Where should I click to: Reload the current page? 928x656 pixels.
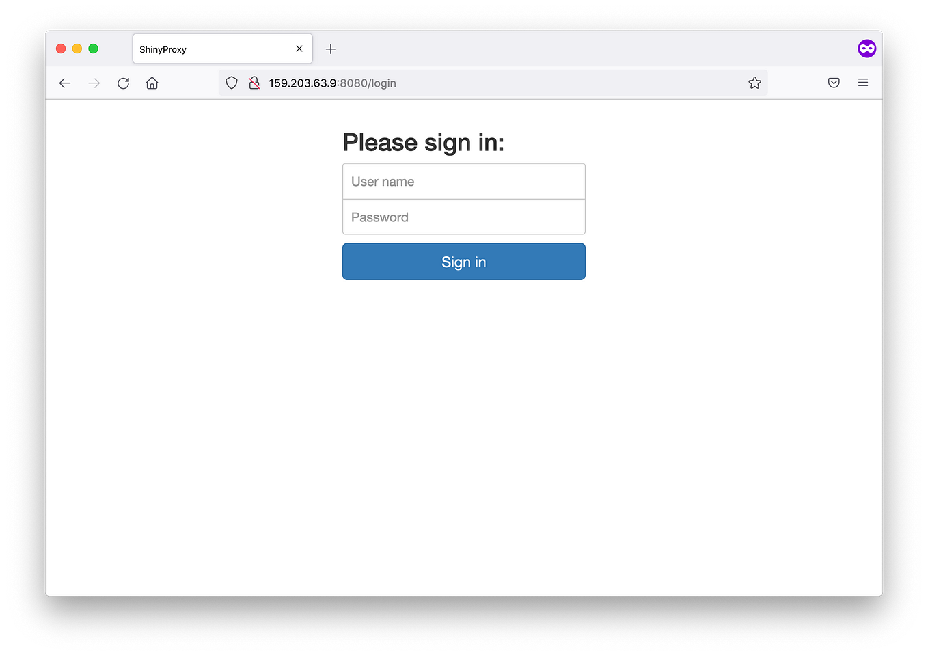(123, 83)
